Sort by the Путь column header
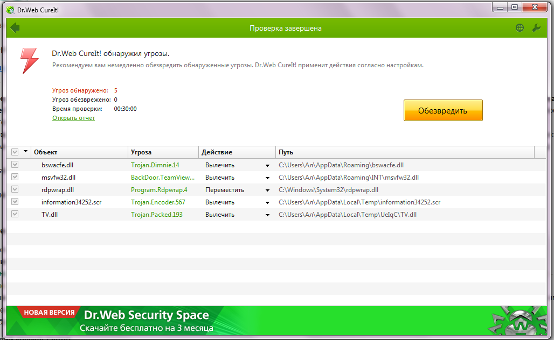 pyautogui.click(x=286, y=152)
